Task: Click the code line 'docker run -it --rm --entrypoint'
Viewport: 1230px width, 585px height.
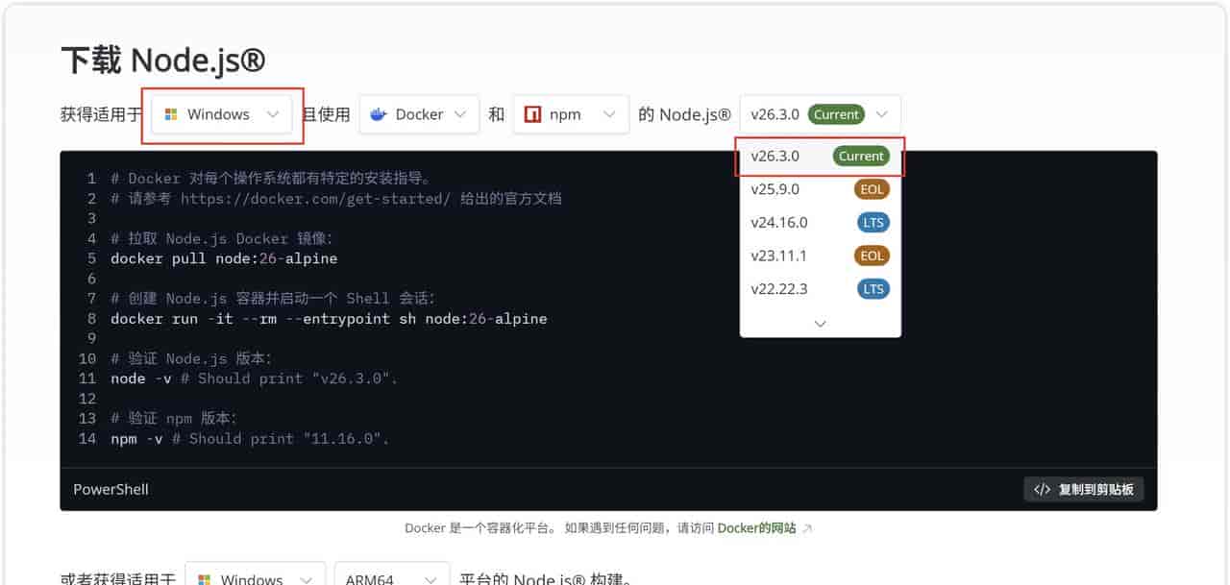Action: coord(329,318)
